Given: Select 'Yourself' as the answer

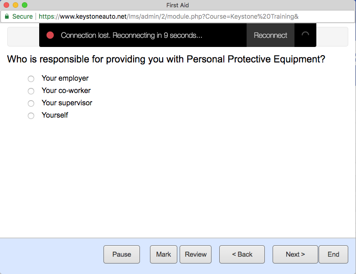Looking at the screenshot, I should click(x=31, y=115).
